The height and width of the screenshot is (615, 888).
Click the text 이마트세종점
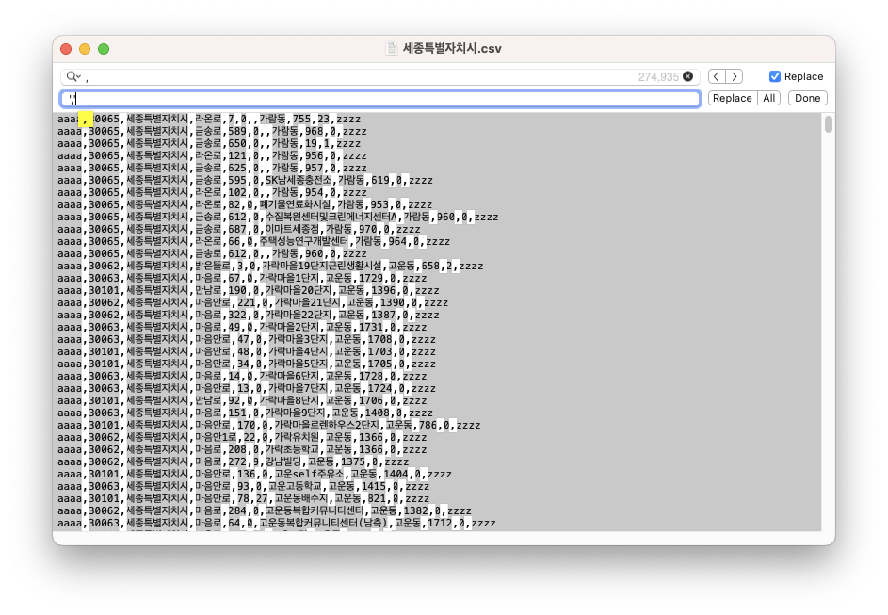pyautogui.click(x=292, y=230)
